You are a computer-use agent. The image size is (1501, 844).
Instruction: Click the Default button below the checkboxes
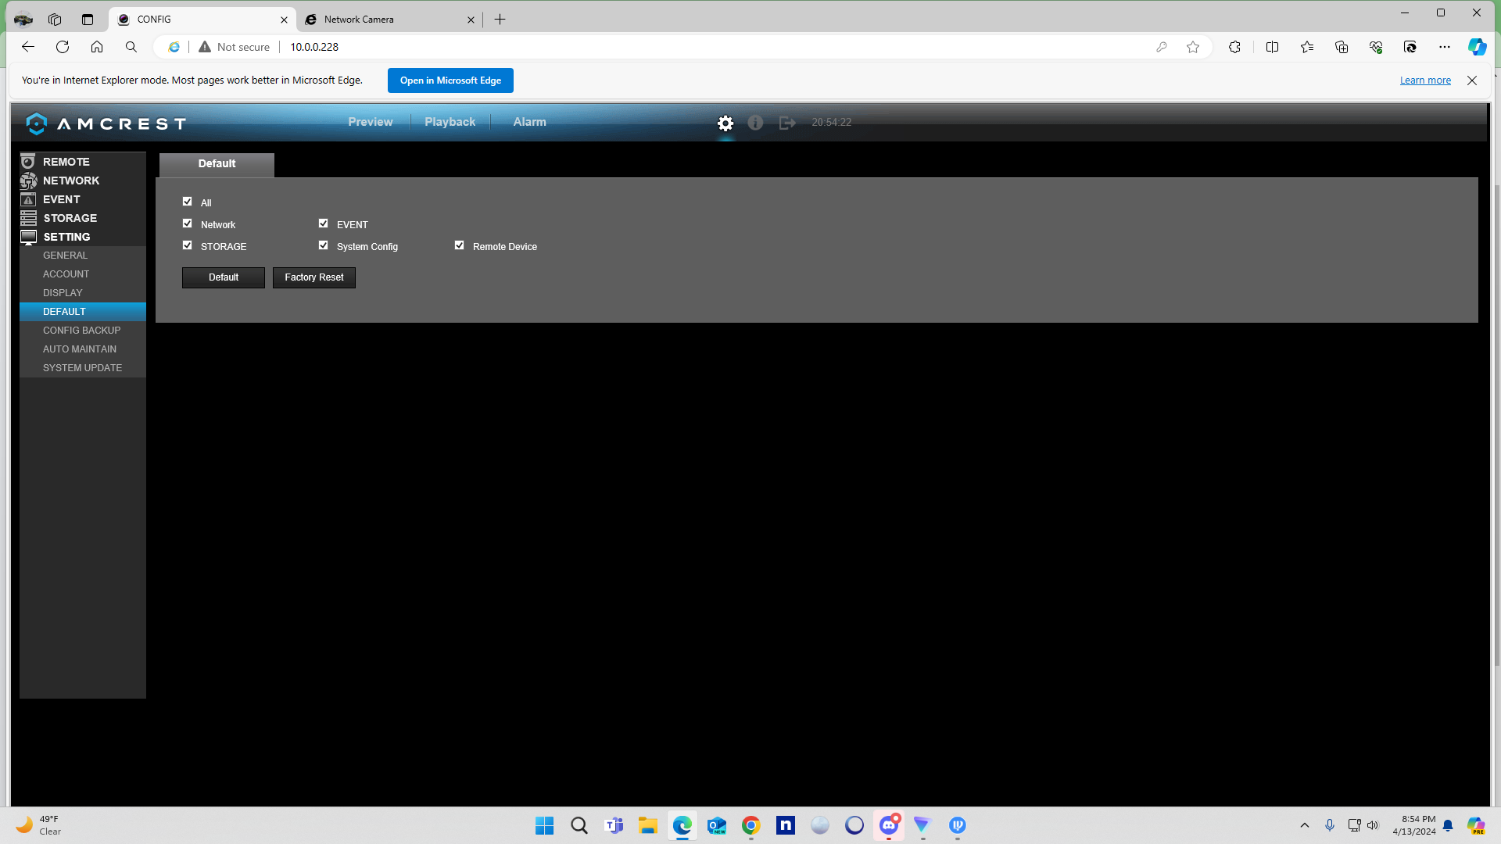click(224, 277)
